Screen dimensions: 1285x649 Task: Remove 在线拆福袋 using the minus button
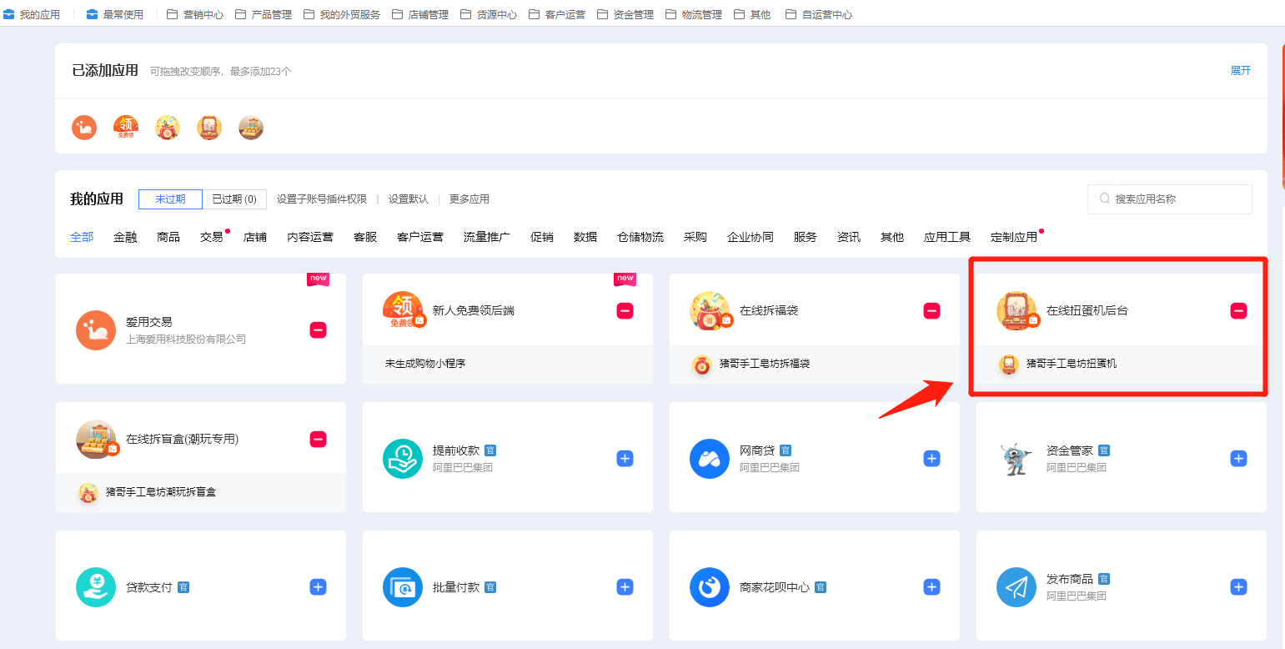point(931,311)
